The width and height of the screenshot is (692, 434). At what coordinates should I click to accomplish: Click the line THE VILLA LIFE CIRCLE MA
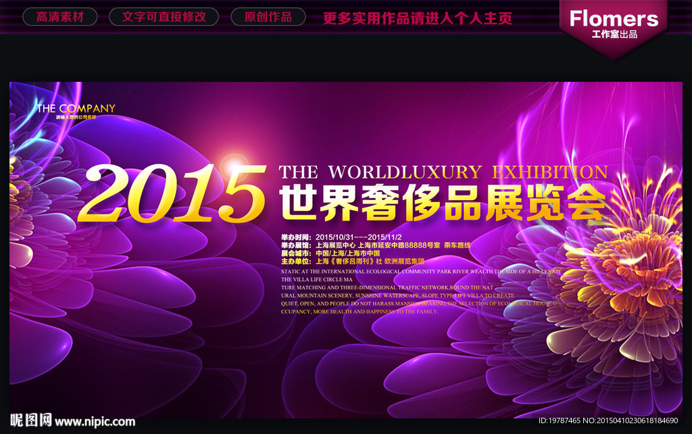point(317,279)
